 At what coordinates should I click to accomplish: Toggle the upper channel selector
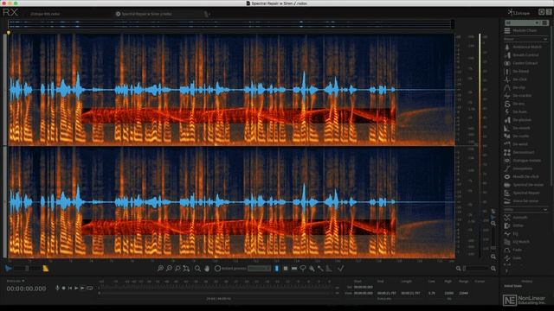pos(5,89)
